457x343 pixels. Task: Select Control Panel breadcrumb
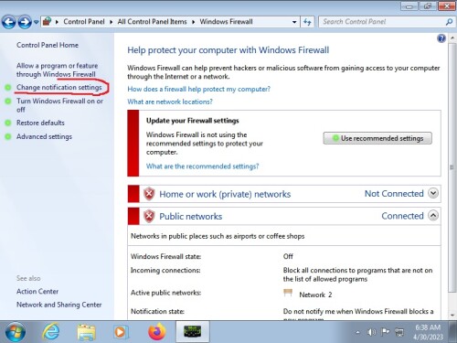[84, 22]
